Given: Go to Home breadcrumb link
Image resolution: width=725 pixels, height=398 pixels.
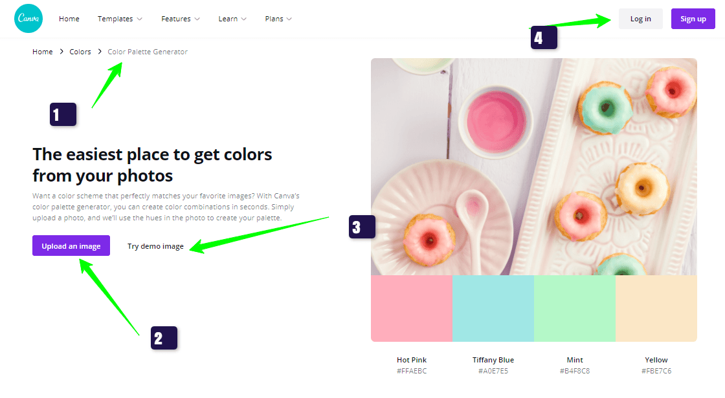Looking at the screenshot, I should 43,52.
